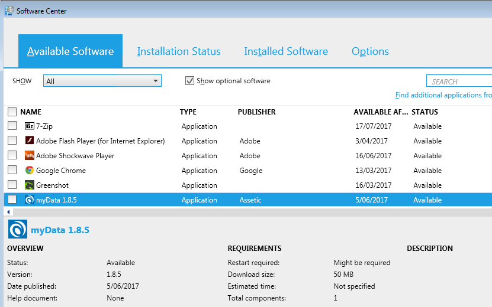Click the Adobe Flash Player icon

click(30, 140)
